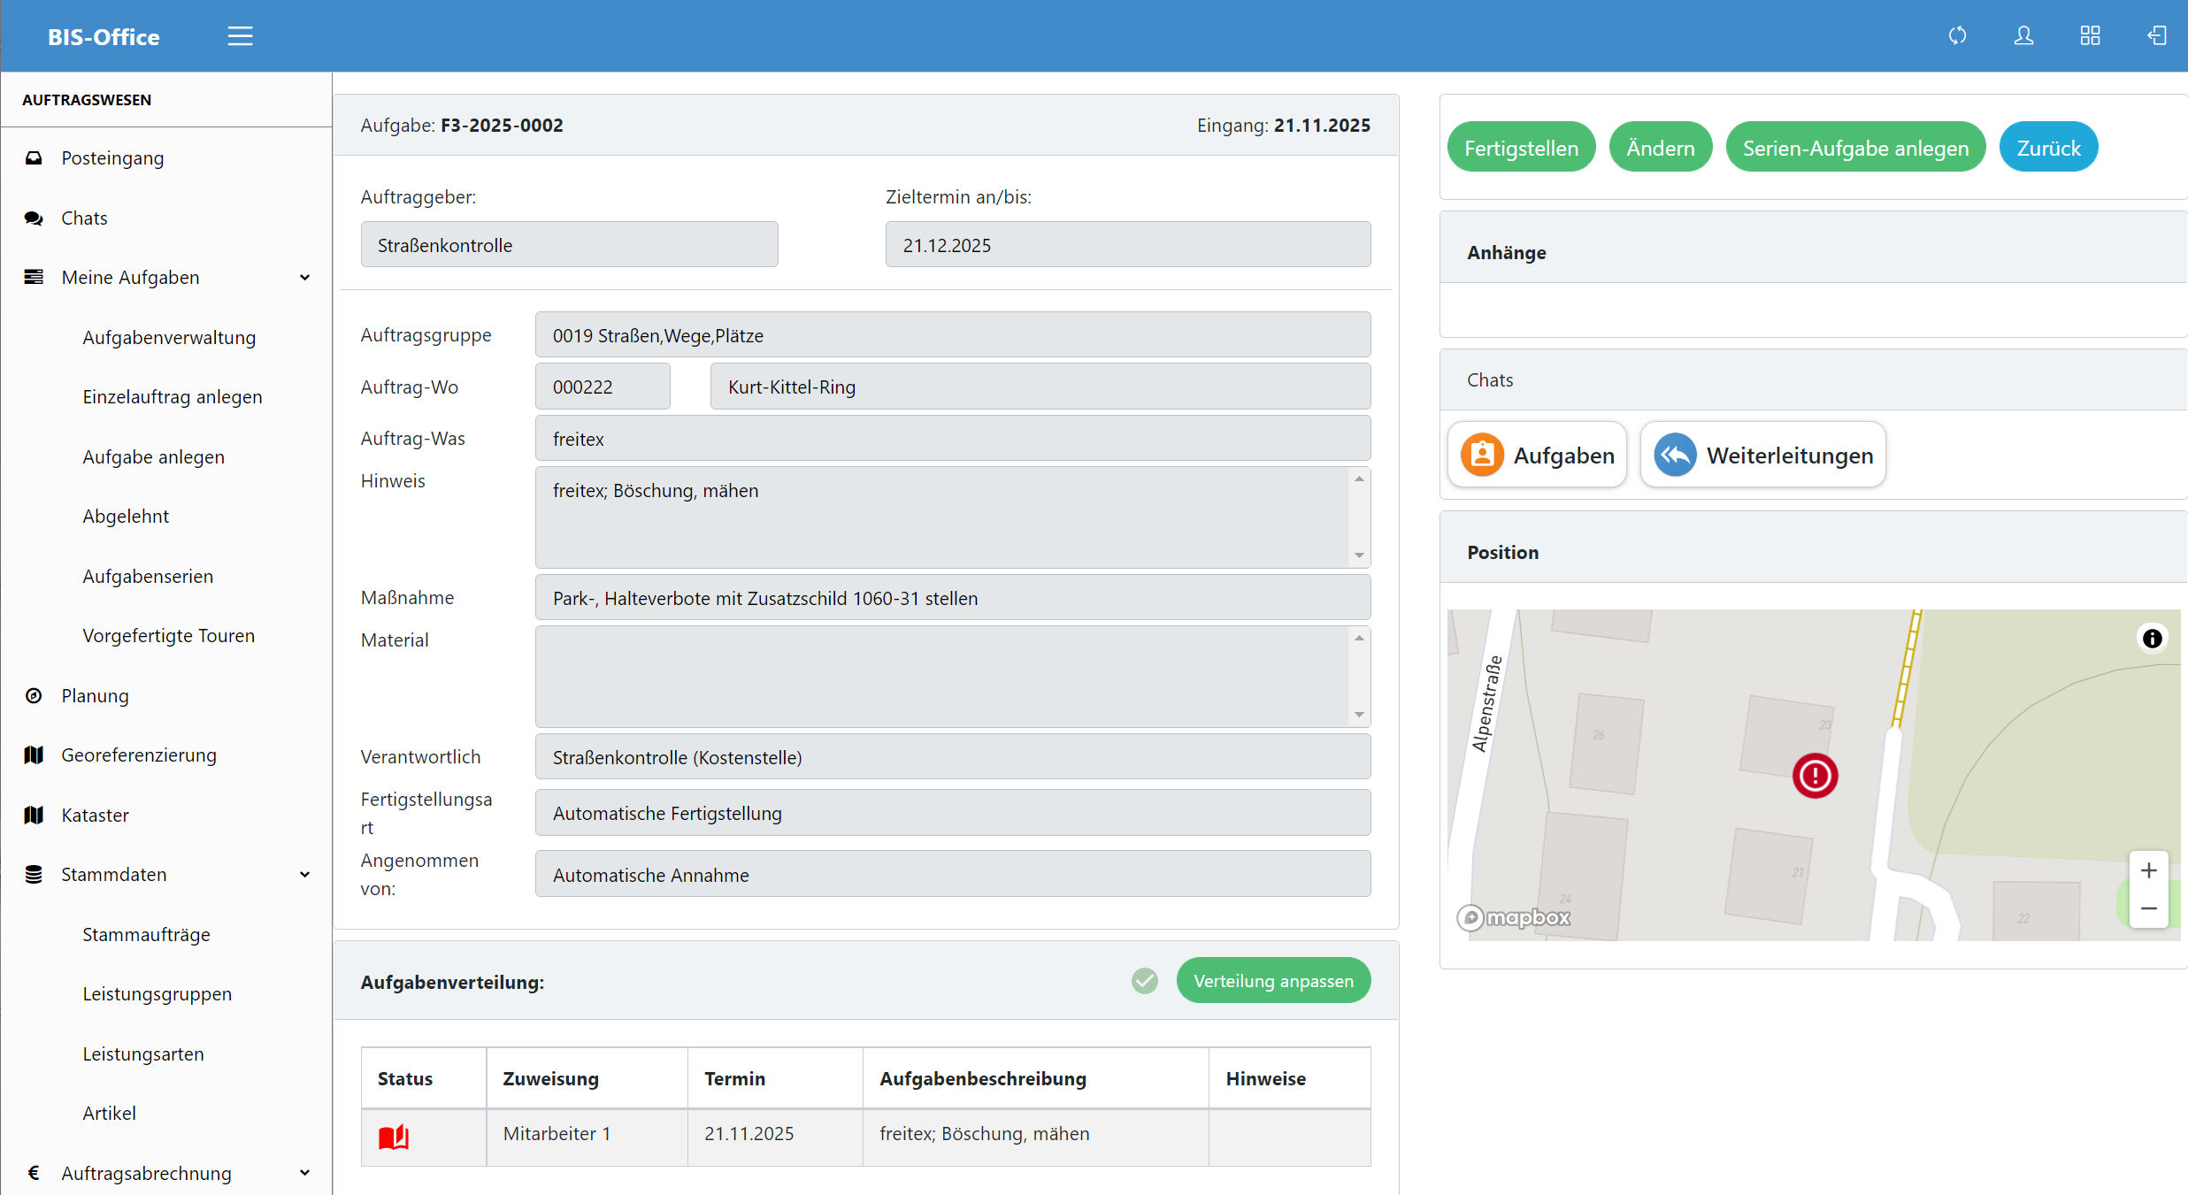The width and height of the screenshot is (2188, 1195).
Task: Click the logout icon in header
Action: 2156,35
